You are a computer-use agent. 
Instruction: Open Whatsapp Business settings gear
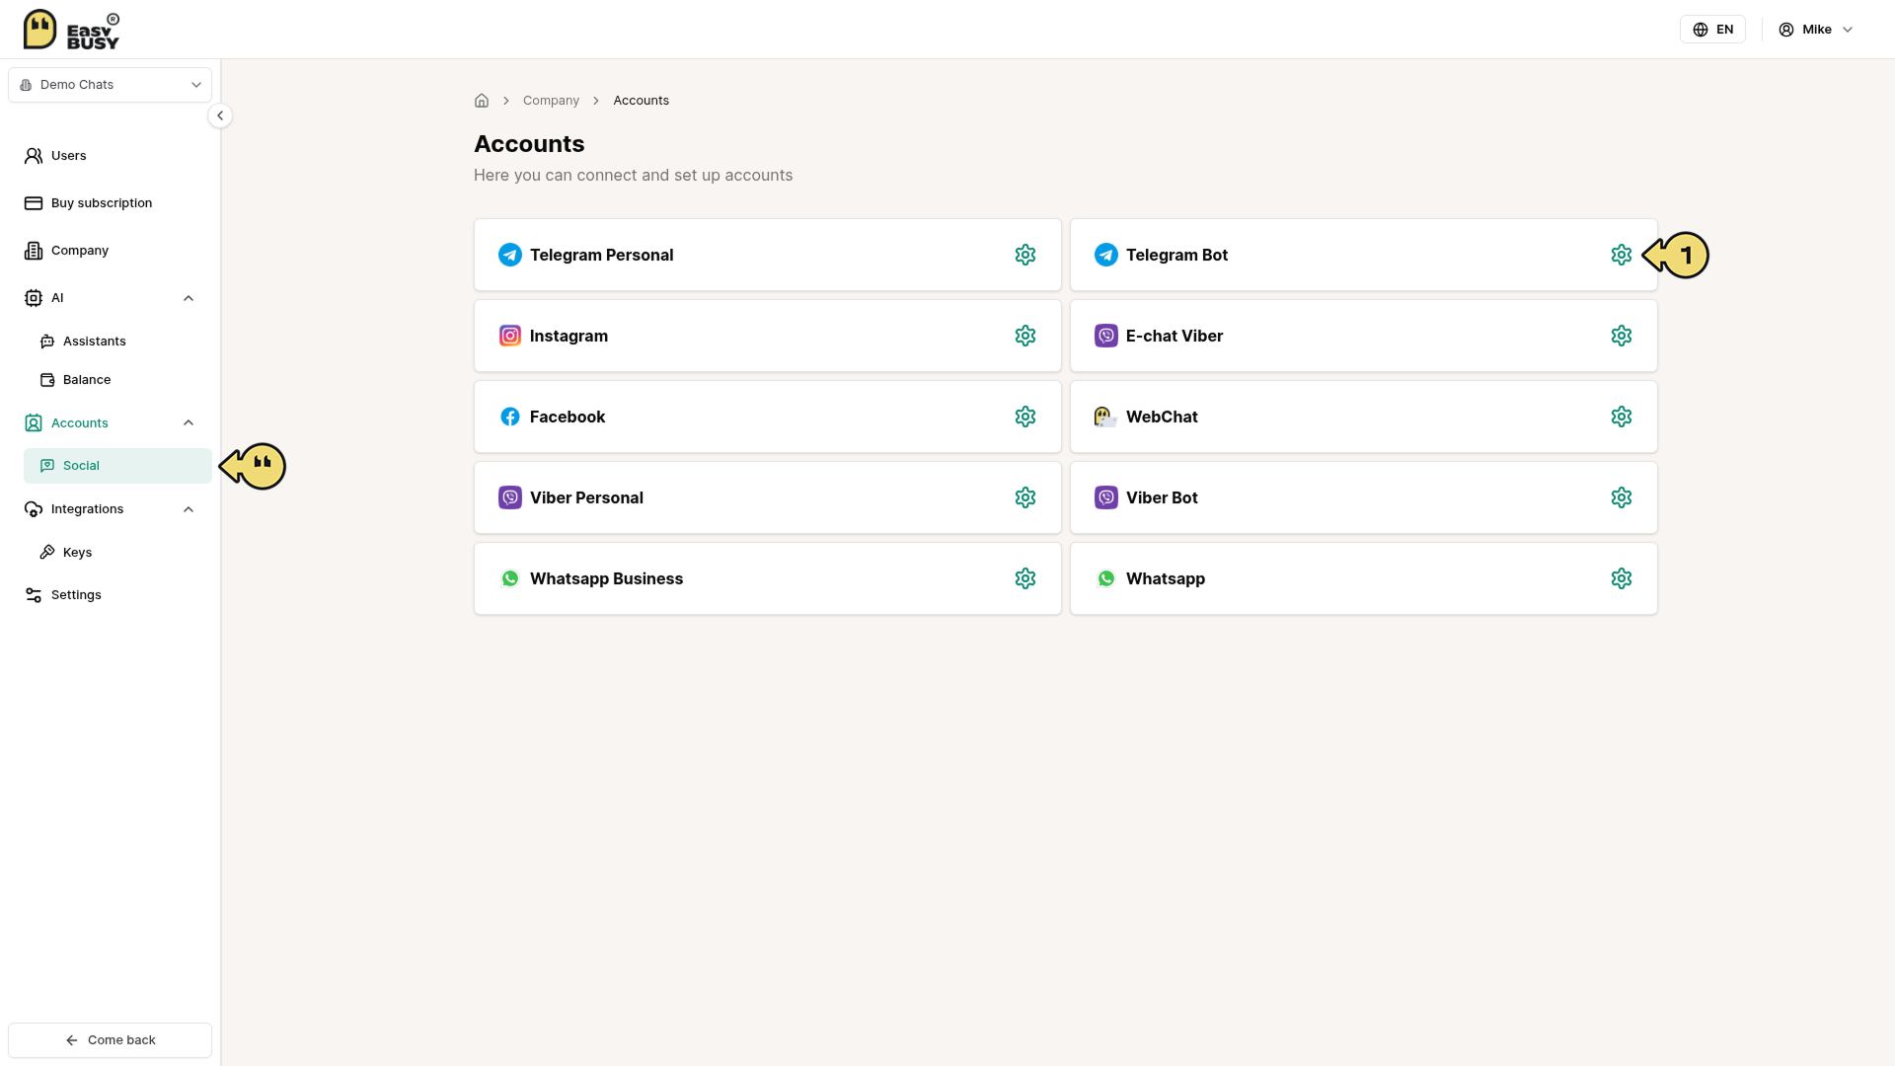1025,578
